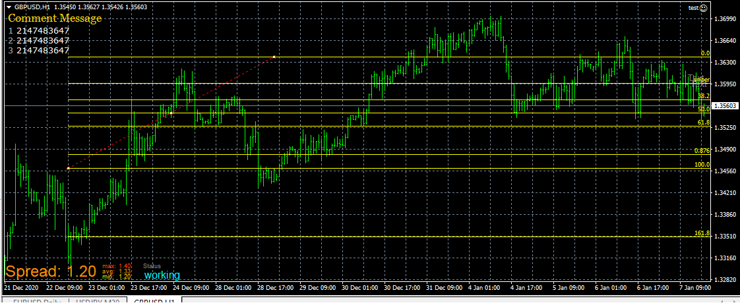
Task: Click the Comment Message heading
Action: 55,19
